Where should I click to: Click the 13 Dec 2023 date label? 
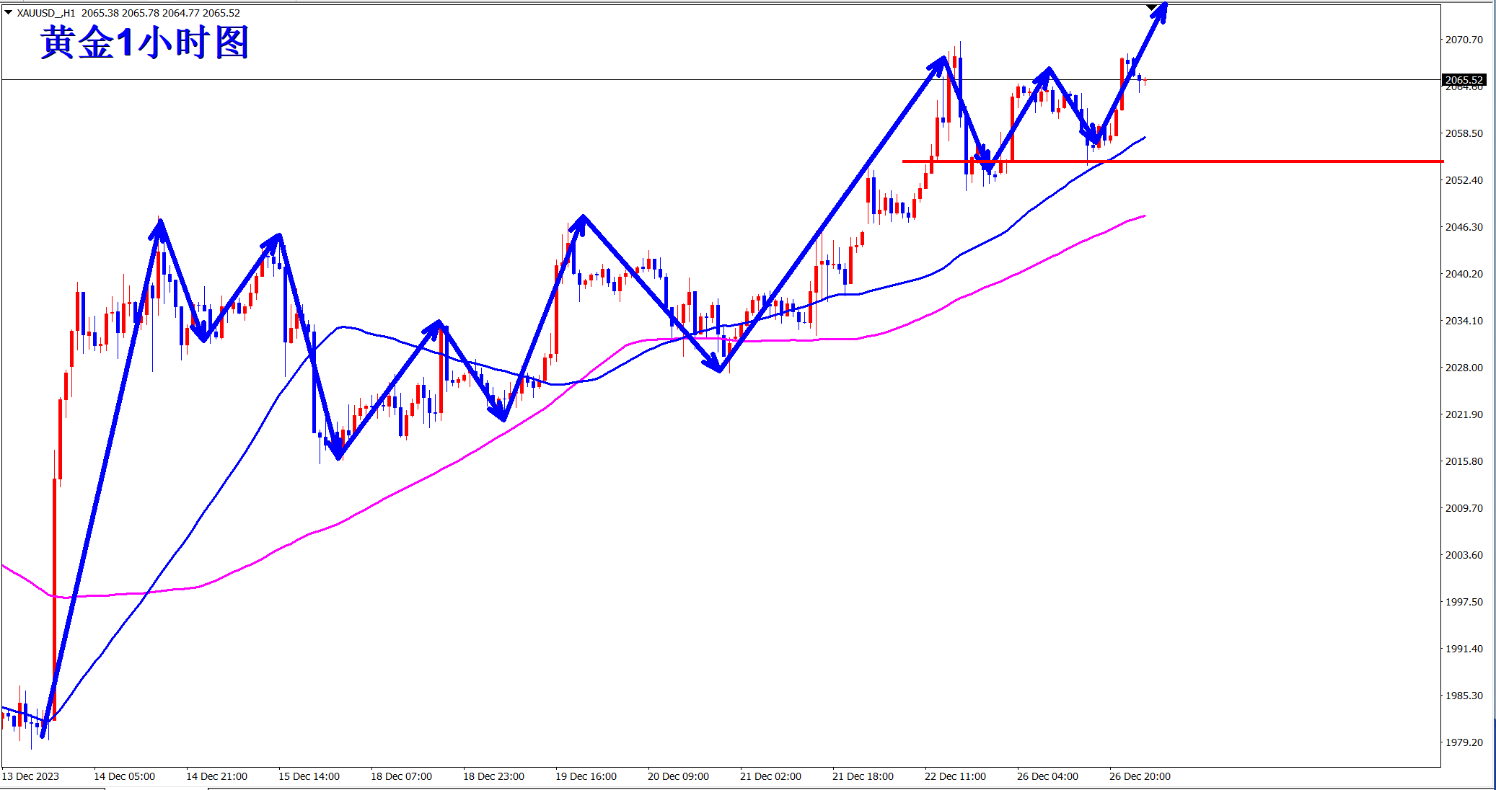(30, 776)
